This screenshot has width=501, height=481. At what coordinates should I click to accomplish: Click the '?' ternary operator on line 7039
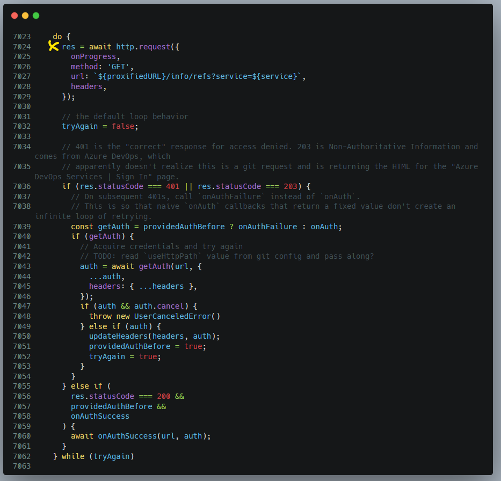pos(231,227)
